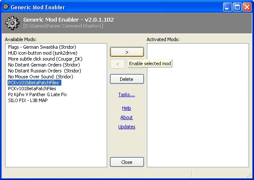254x180 pixels.
Task: Click the disabled < disable mod button
Action: 118,64
